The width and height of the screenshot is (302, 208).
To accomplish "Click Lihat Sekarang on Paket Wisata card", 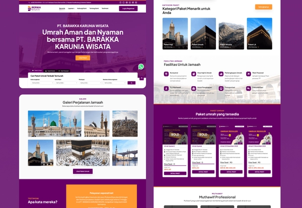I will 225,47.
